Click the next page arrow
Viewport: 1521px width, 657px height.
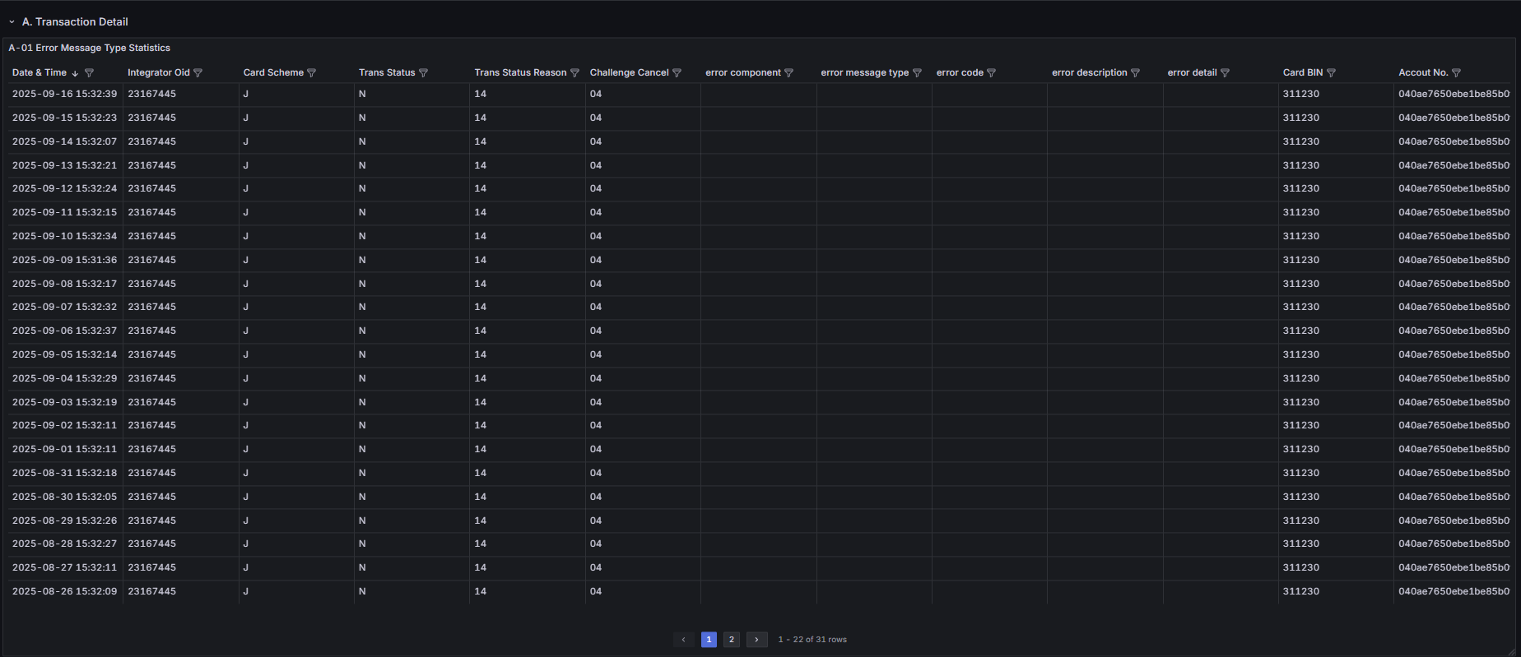(756, 640)
